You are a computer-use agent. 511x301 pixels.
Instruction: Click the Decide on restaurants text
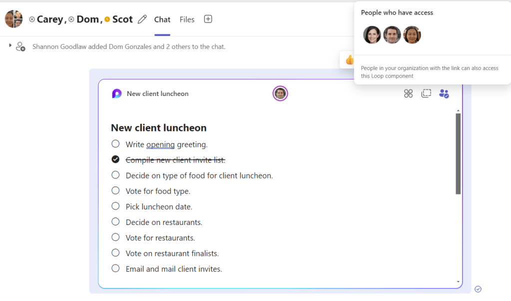tap(164, 222)
